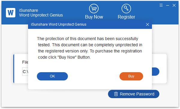Click the shopping cart icon in the header
The height and width of the screenshot is (109, 180).
[x=94, y=9]
